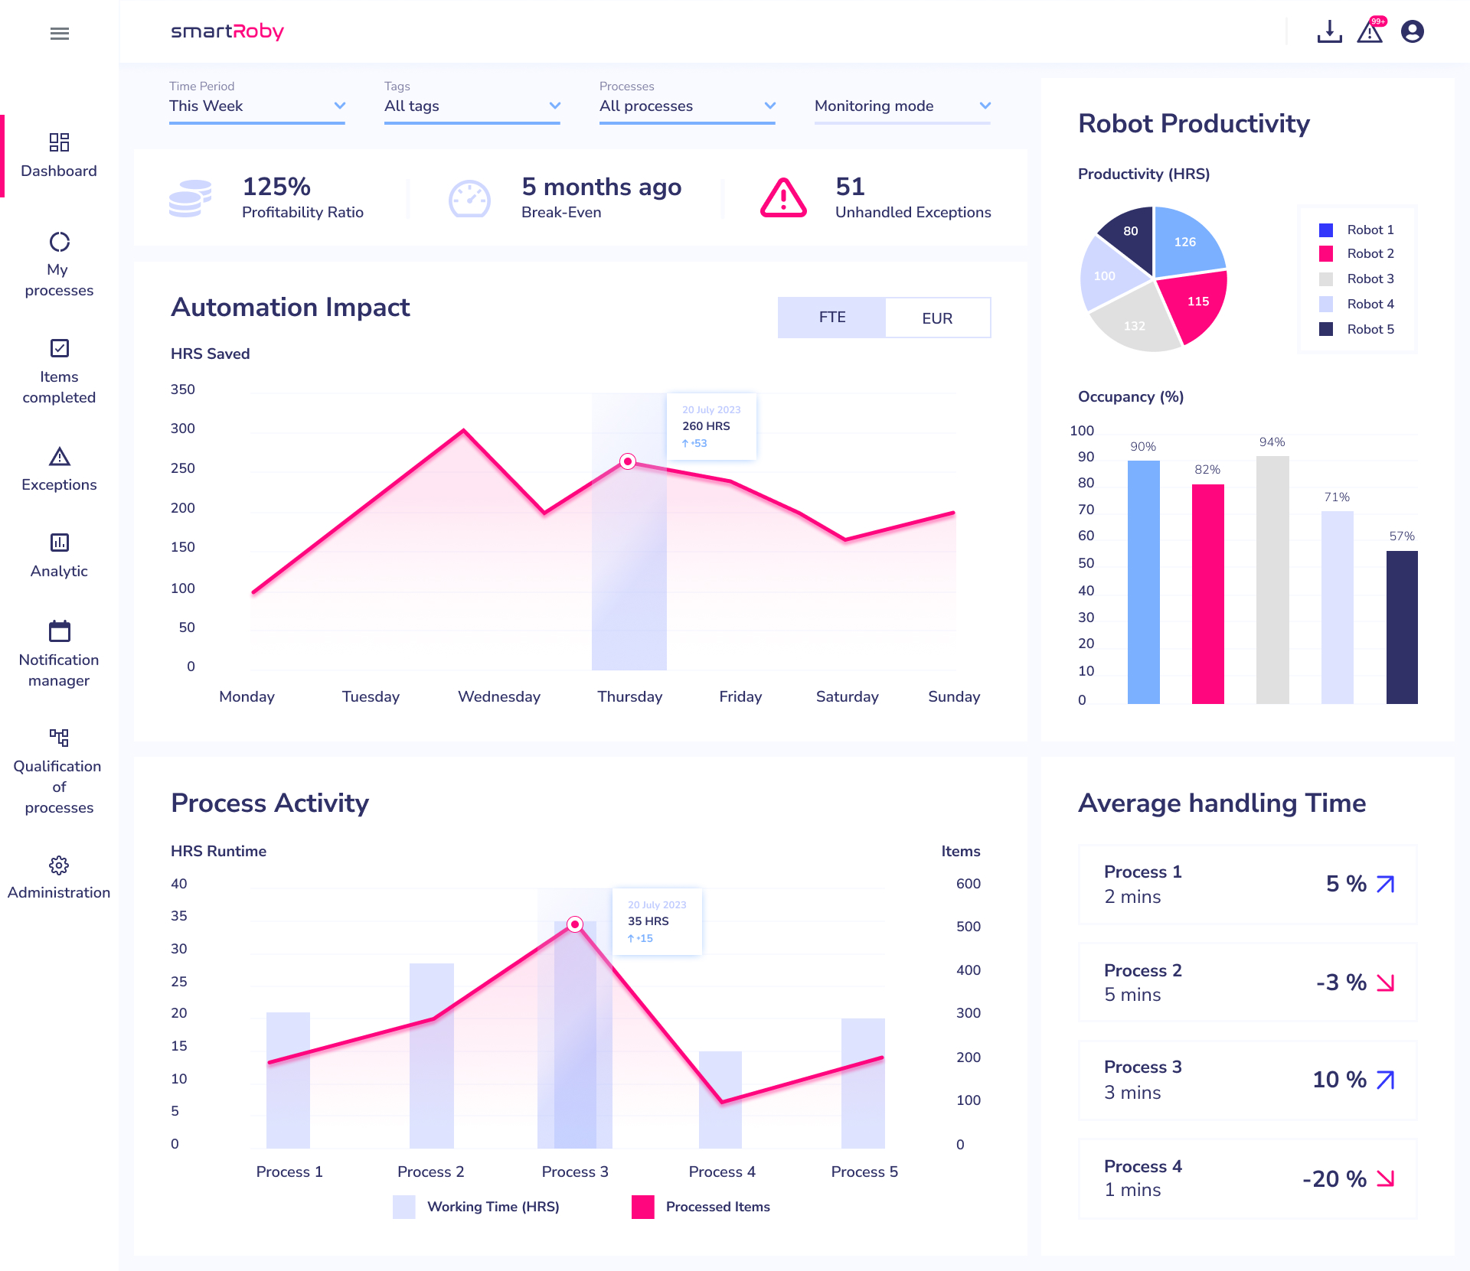Select My processes menu item
Image resolution: width=1470 pixels, height=1271 pixels.
[x=59, y=262]
